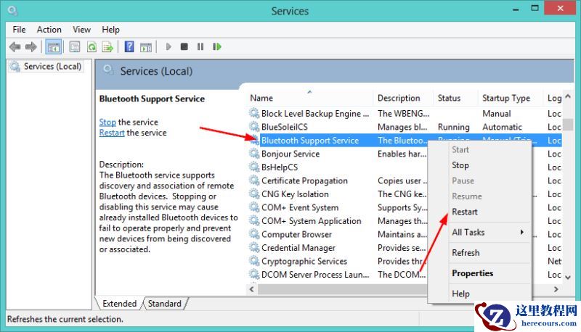The width and height of the screenshot is (581, 332).
Task: Toggle the Show/Hide Action Pane icon
Action: [x=146, y=47]
